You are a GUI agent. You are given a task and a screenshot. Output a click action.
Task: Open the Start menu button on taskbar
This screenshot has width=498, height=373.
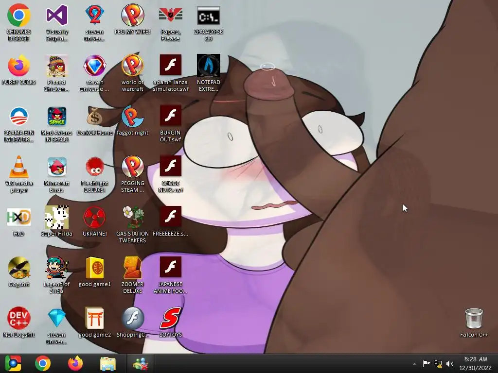pos(13,363)
